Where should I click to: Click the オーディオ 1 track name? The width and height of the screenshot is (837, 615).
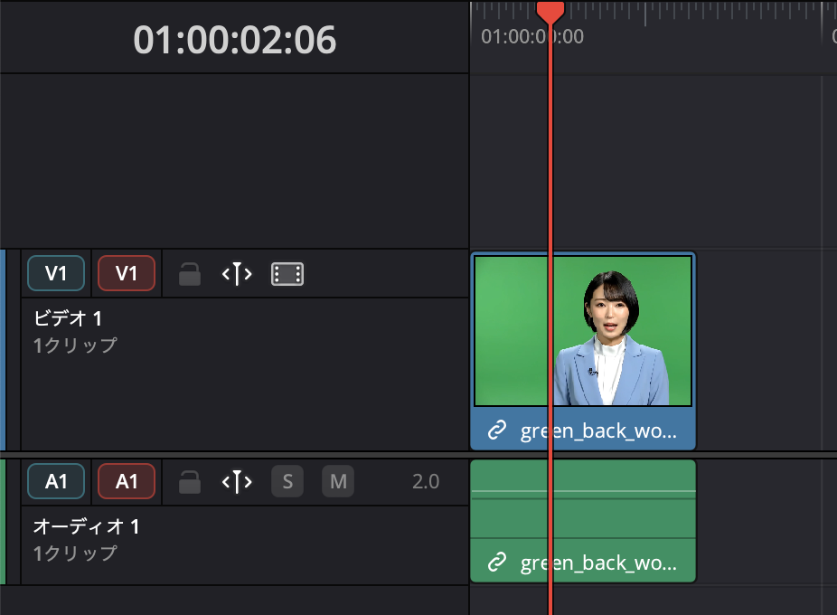pos(87,527)
